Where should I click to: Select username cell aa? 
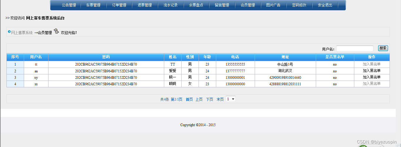(x=36, y=71)
